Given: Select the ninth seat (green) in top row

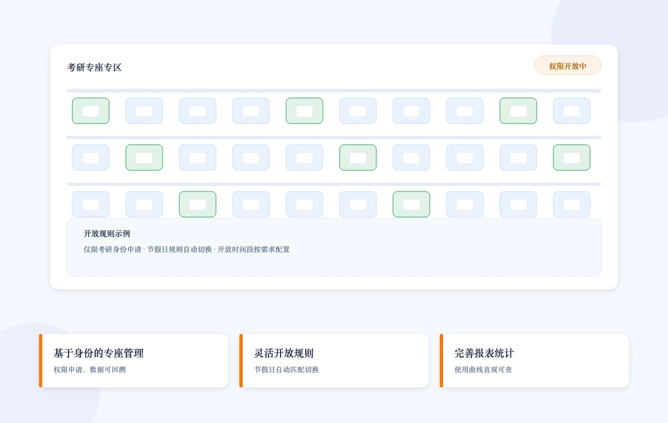Looking at the screenshot, I should coord(518,111).
